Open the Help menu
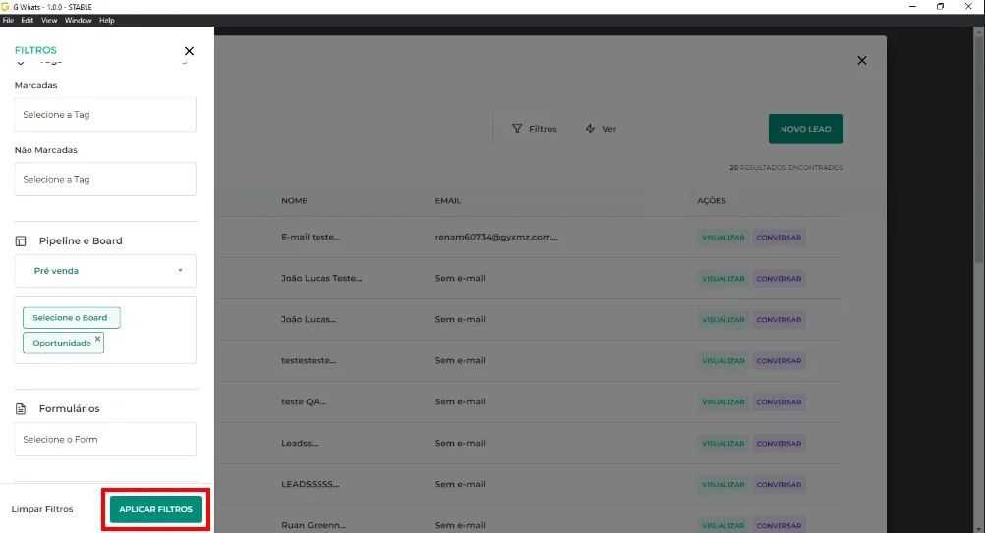 tap(107, 20)
